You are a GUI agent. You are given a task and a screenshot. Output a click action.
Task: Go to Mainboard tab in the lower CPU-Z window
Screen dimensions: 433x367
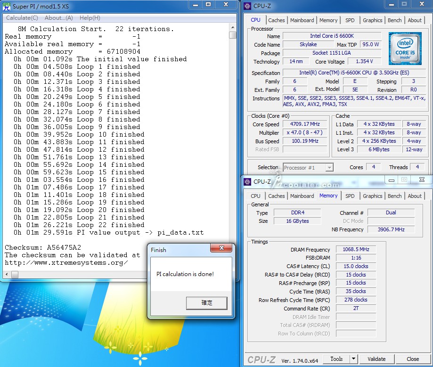click(x=302, y=196)
